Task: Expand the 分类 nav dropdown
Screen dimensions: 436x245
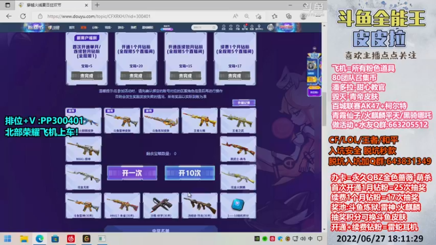Action: [95, 28]
